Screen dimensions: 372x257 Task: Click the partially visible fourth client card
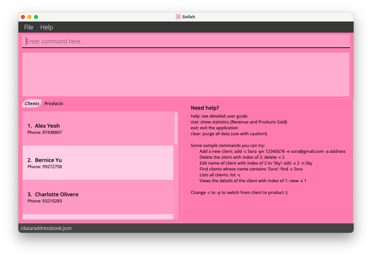pyautogui.click(x=98, y=217)
